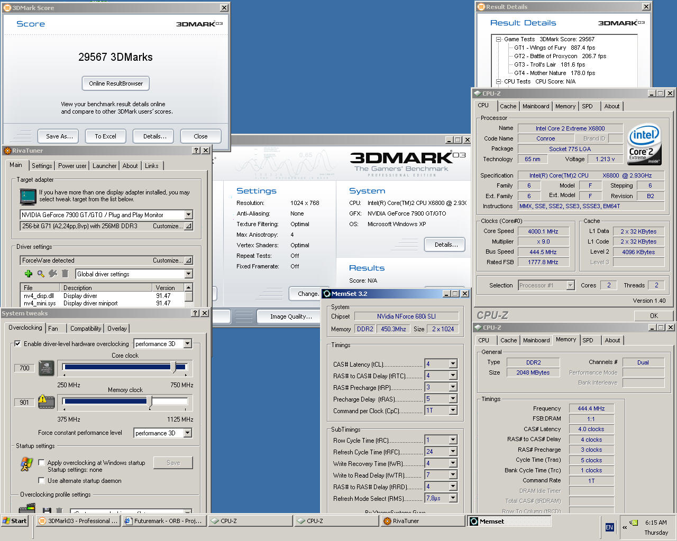The width and height of the screenshot is (677, 541).
Task: Switch to Futuremark - ORB taskbar button
Action: point(163,521)
